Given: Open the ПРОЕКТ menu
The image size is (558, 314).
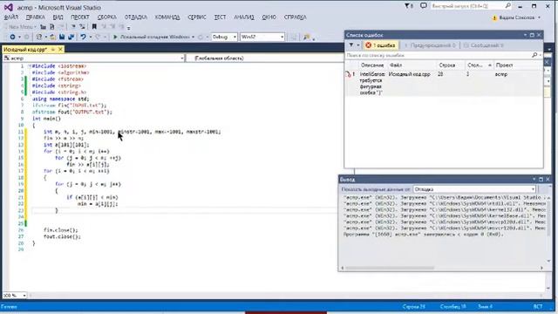Looking at the screenshot, I should click(x=80, y=17).
